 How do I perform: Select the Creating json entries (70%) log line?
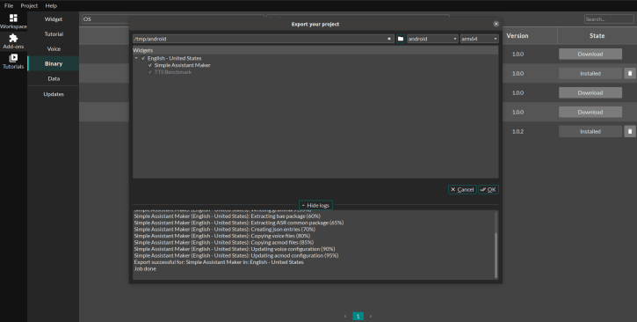(x=225, y=230)
